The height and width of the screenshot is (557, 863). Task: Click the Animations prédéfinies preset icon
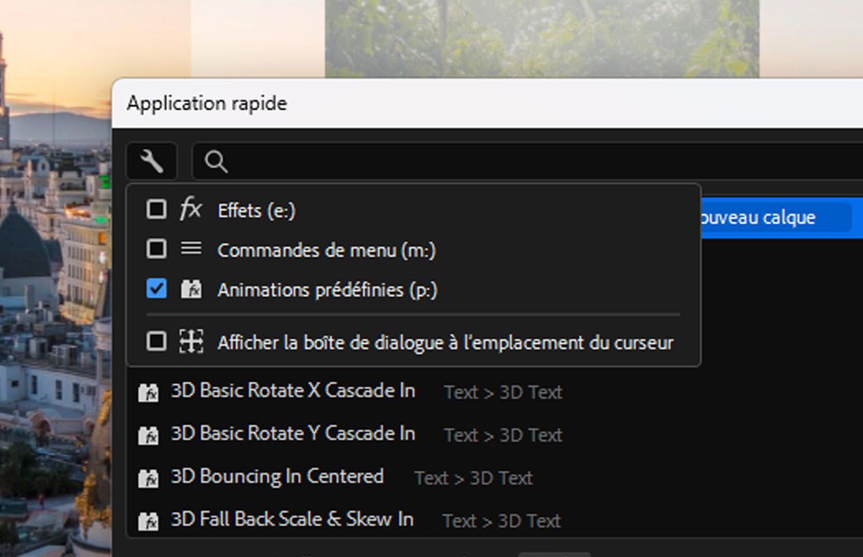191,289
